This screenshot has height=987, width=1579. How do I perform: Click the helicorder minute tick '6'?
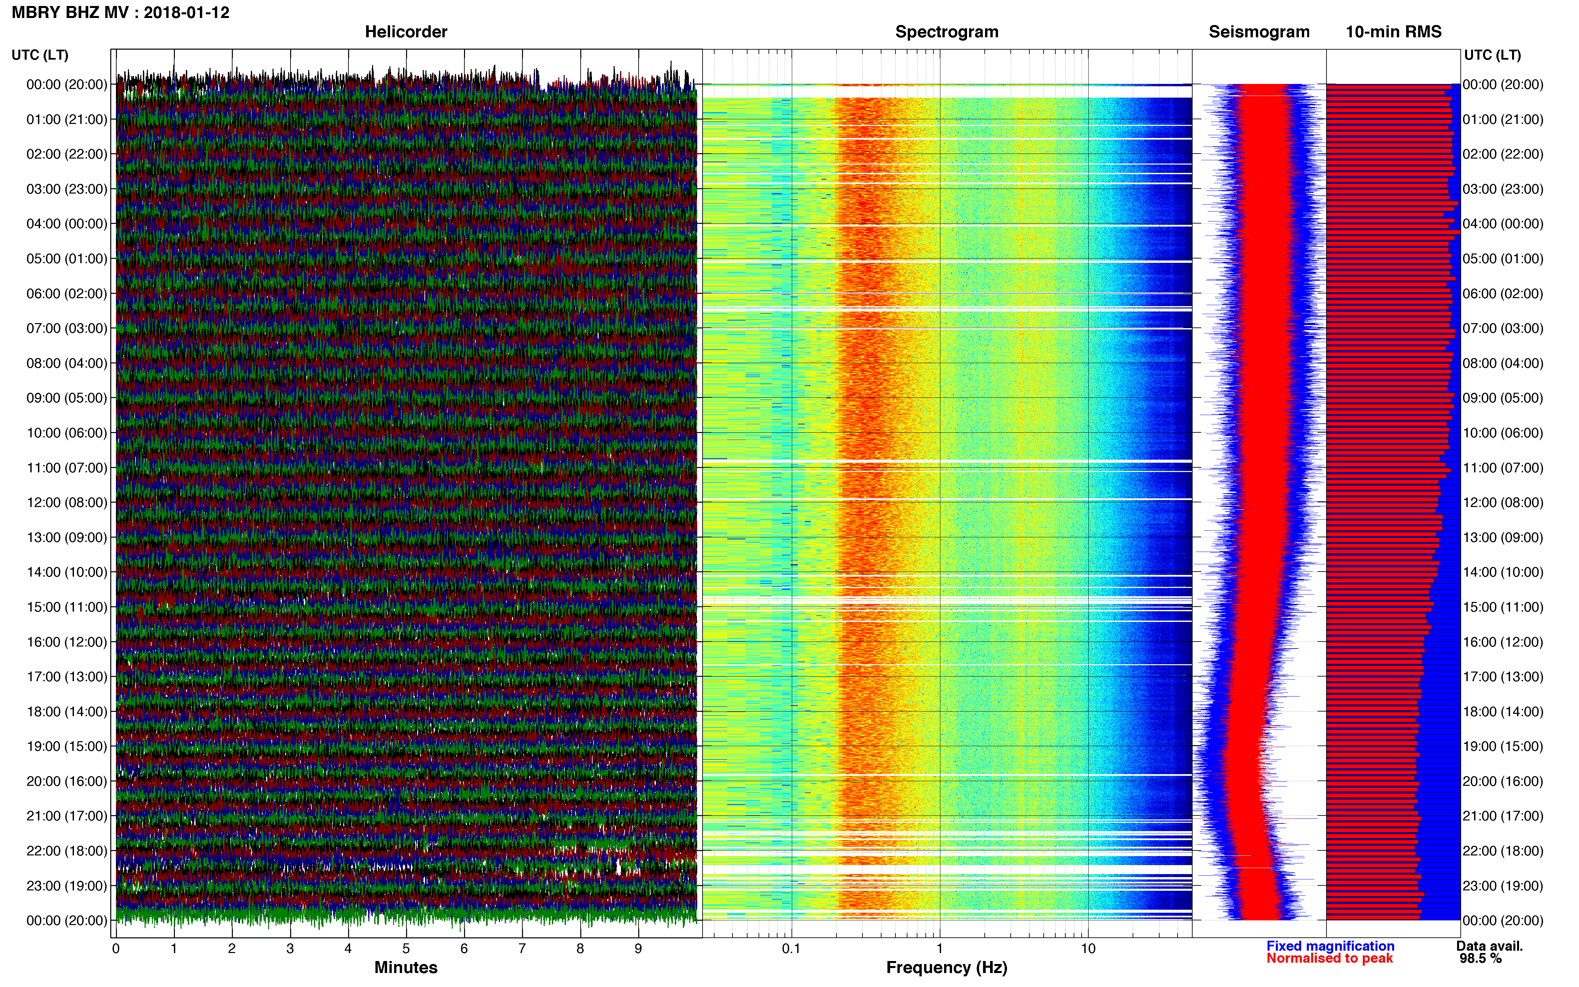pos(464,949)
